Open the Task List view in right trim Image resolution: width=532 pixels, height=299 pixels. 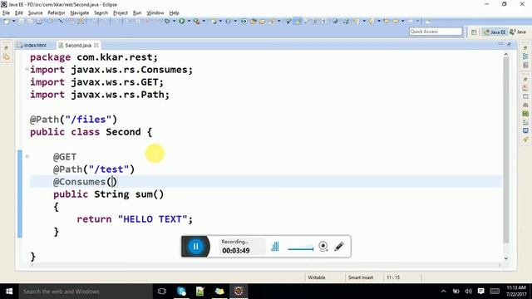(x=525, y=65)
